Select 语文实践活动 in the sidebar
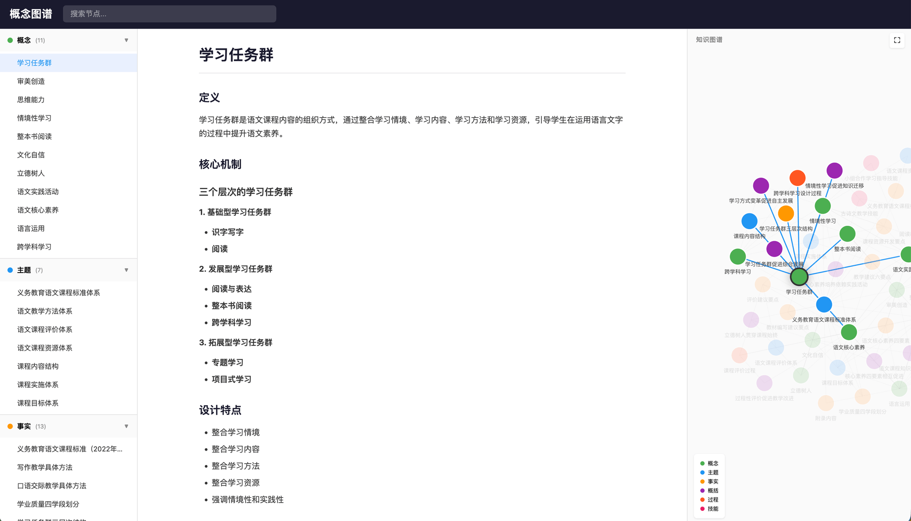This screenshot has width=911, height=521. (x=69, y=192)
